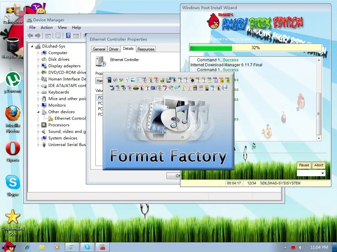Viewport: 337px width, 252px height.
Task: Select 'System devices' in device tree
Action: click(63, 138)
